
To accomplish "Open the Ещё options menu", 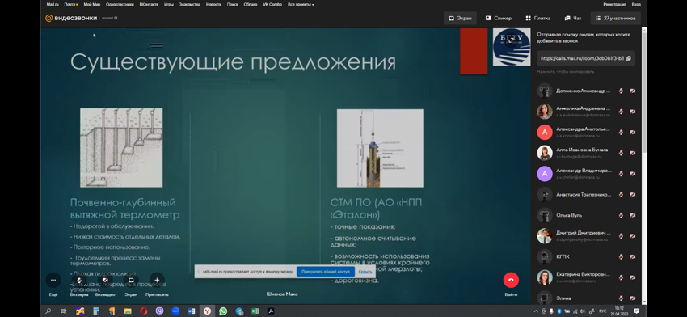I will (x=53, y=280).
